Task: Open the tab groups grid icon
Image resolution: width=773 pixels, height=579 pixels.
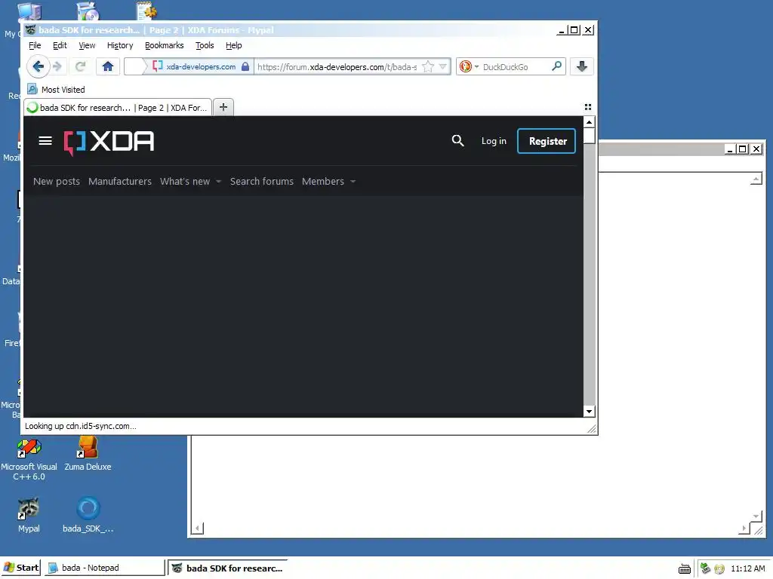Action: point(587,107)
